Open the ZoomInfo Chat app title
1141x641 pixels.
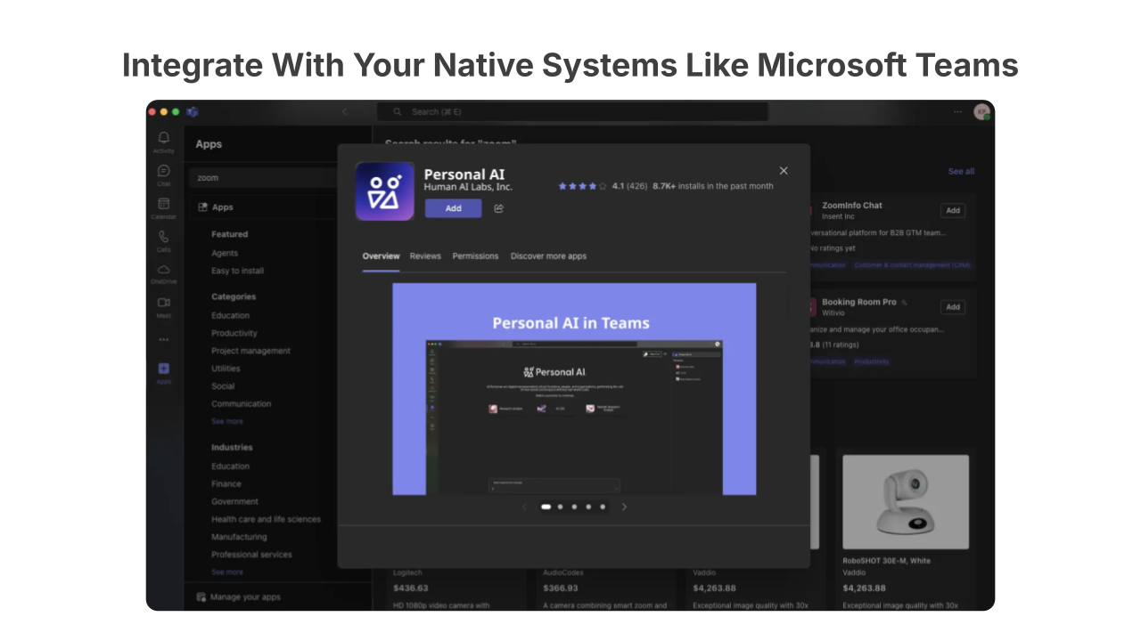click(x=852, y=205)
